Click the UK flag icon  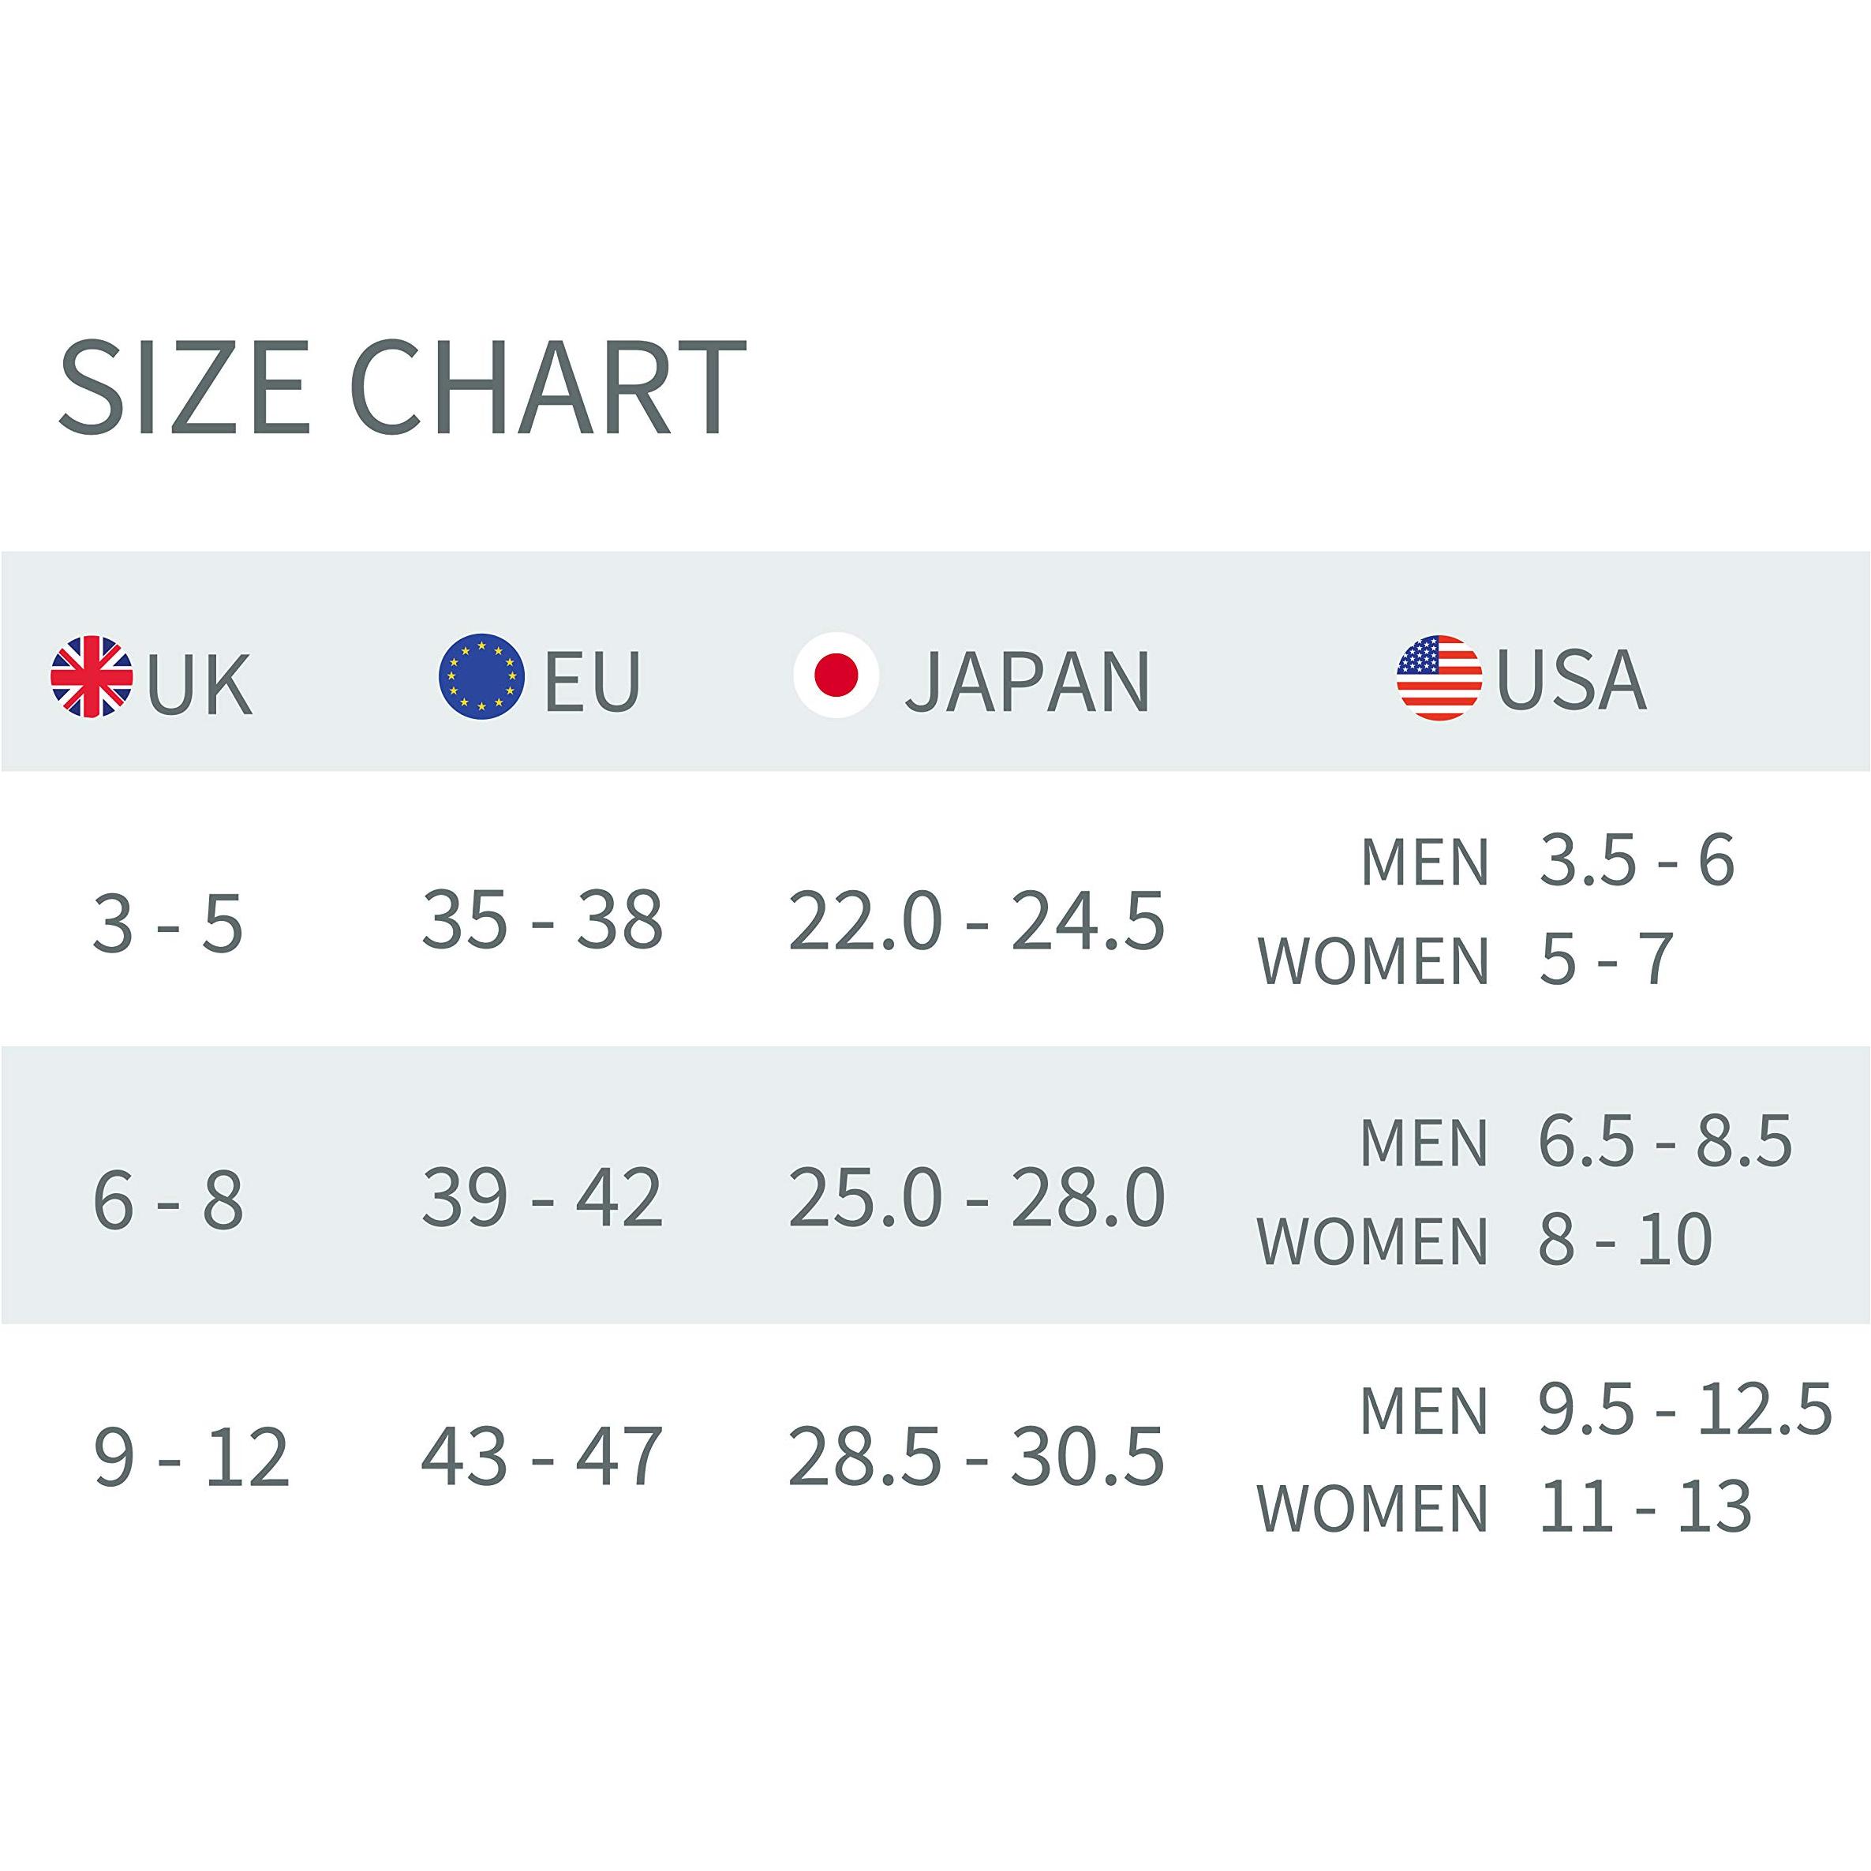click(x=92, y=676)
